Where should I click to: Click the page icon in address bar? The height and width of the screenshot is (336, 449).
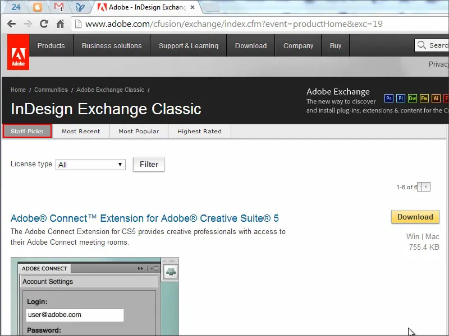tap(78, 24)
